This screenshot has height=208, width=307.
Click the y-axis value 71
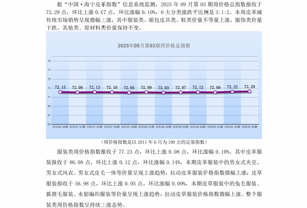click(49, 97)
